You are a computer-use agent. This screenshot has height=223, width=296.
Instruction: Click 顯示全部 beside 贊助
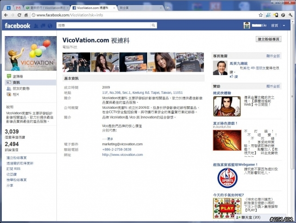coord(273,87)
